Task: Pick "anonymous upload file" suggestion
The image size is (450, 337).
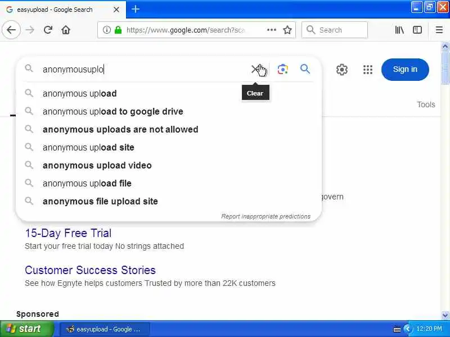Action: click(x=169, y=184)
